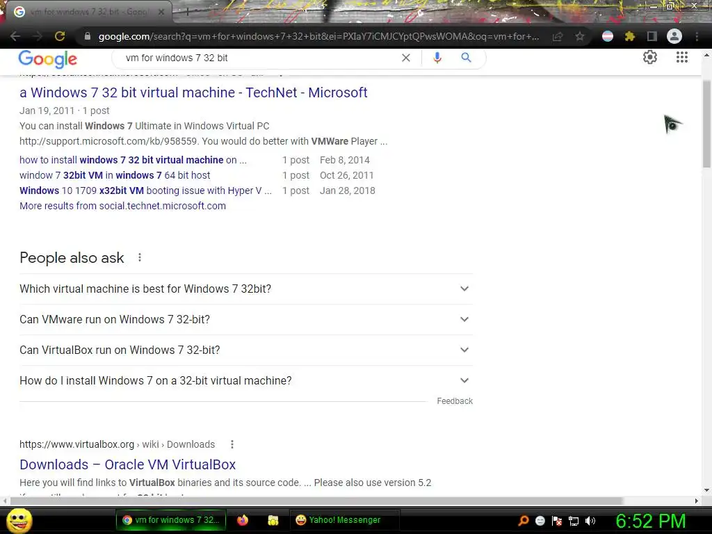Open 'window 7 32bit VM in windows 7 64 bit host'
Screen dimensions: 712x534
point(115,175)
